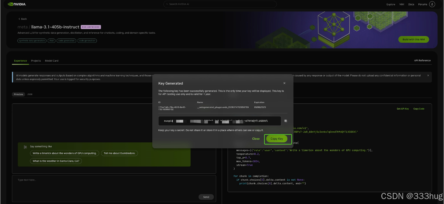Click 'stream=True' in the code sample
The width and height of the screenshot is (444, 204).
tap(244, 165)
